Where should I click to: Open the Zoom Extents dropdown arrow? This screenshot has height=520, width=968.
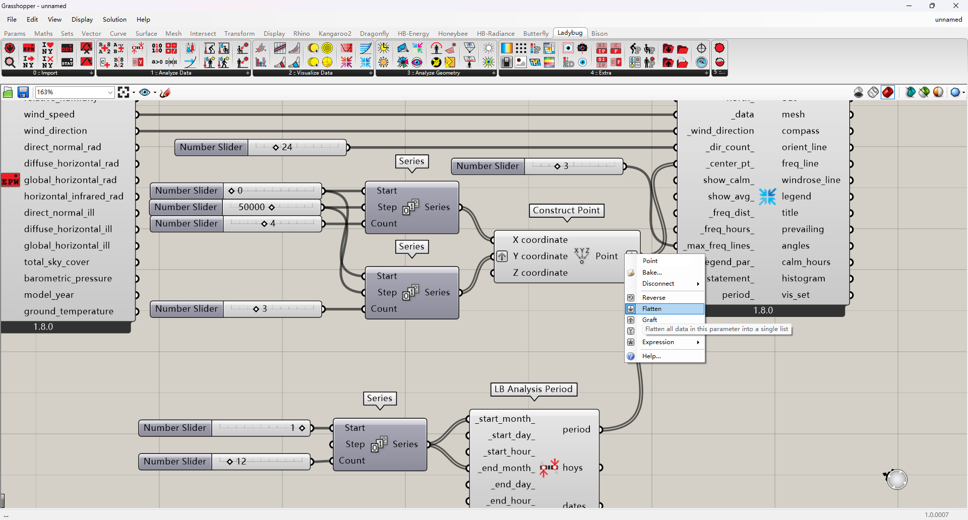point(134,92)
